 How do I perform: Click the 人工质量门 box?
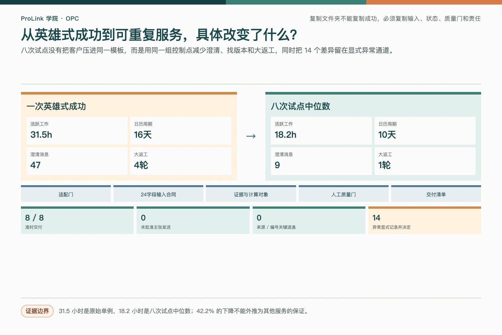(343, 194)
